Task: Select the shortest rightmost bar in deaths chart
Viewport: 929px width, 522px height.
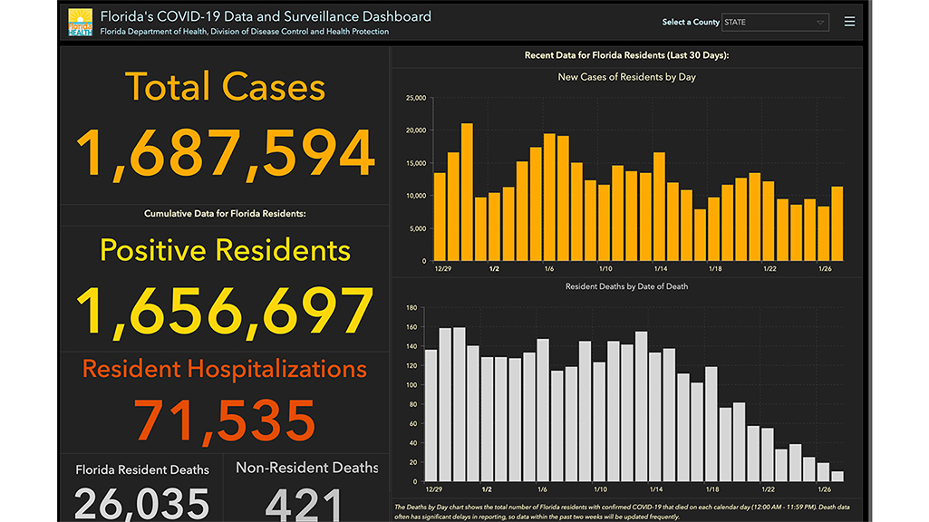Action: (x=837, y=476)
